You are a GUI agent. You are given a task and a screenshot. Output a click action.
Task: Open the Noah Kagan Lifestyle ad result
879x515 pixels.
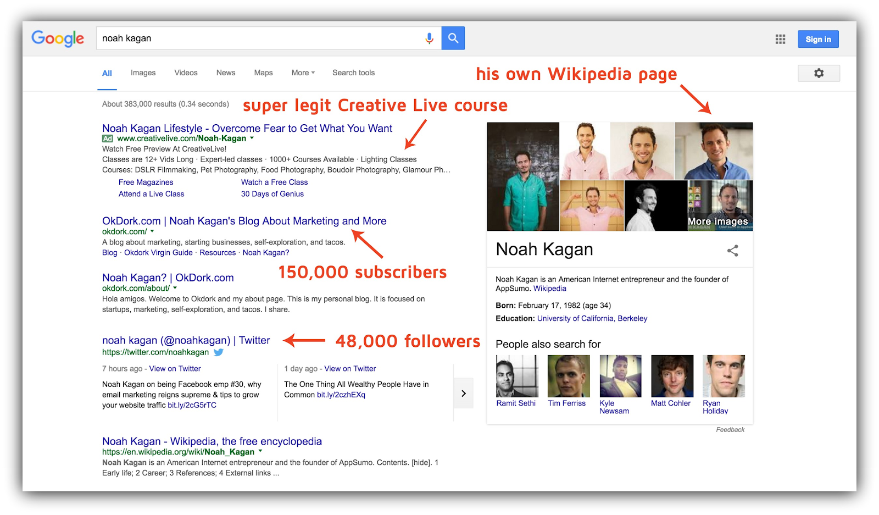(247, 128)
